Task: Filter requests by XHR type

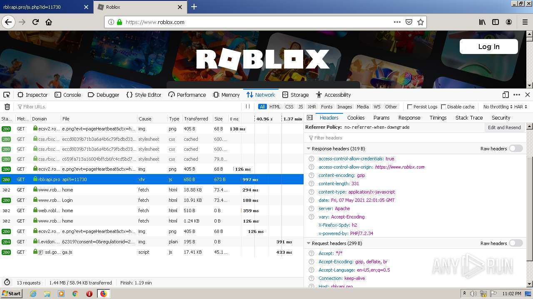Action: (x=312, y=107)
